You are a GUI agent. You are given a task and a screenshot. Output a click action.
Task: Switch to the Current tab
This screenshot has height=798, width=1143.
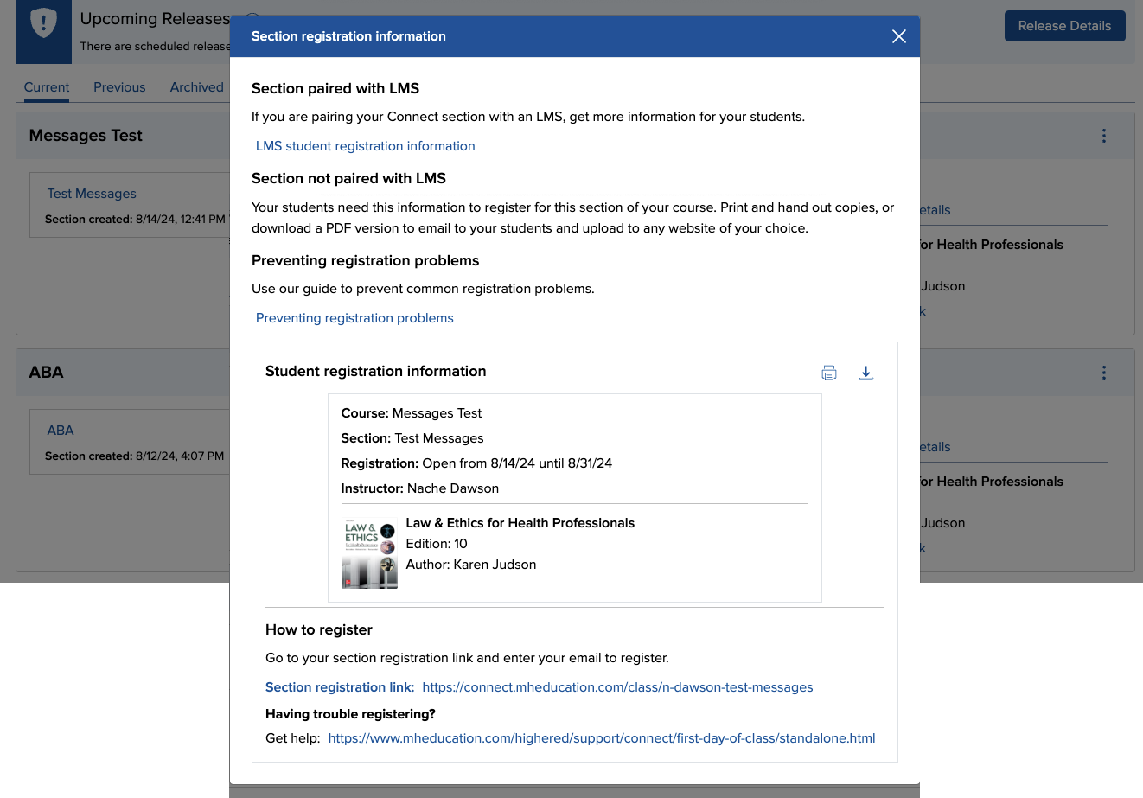(47, 87)
